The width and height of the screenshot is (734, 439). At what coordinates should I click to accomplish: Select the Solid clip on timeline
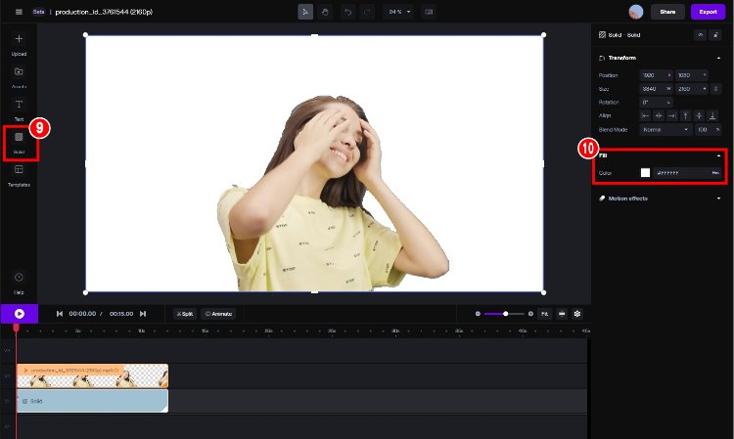tap(92, 401)
